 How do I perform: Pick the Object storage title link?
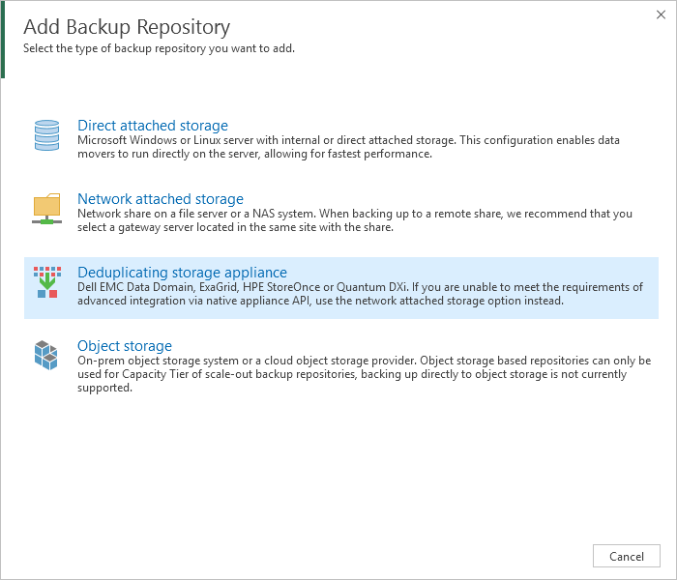[125, 346]
